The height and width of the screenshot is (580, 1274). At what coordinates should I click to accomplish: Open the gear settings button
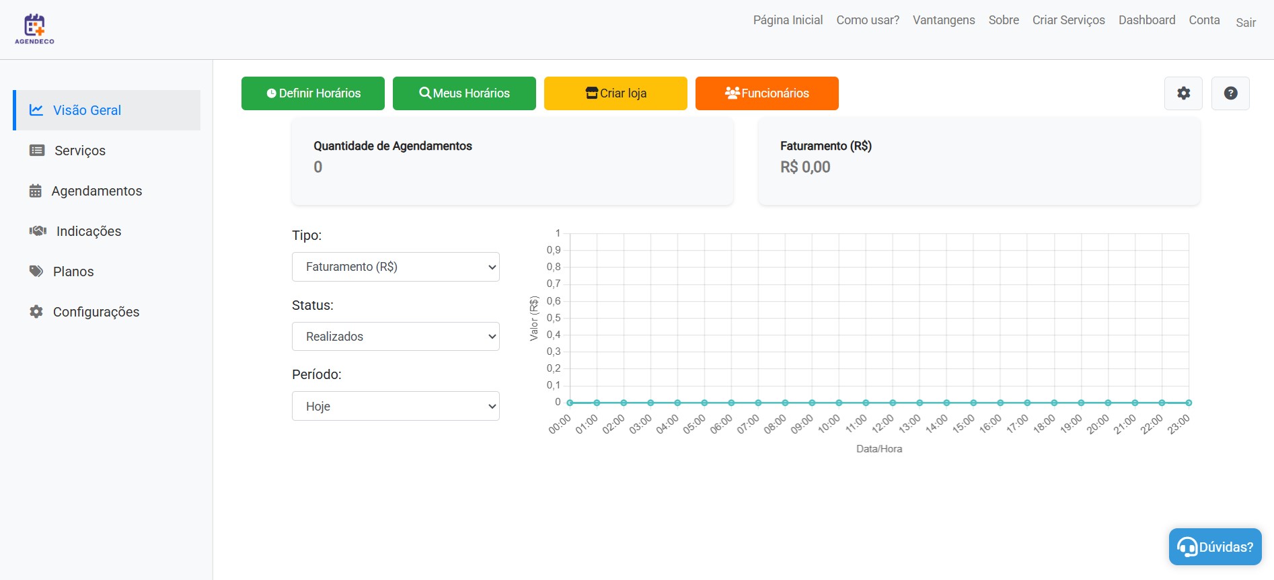(1183, 93)
